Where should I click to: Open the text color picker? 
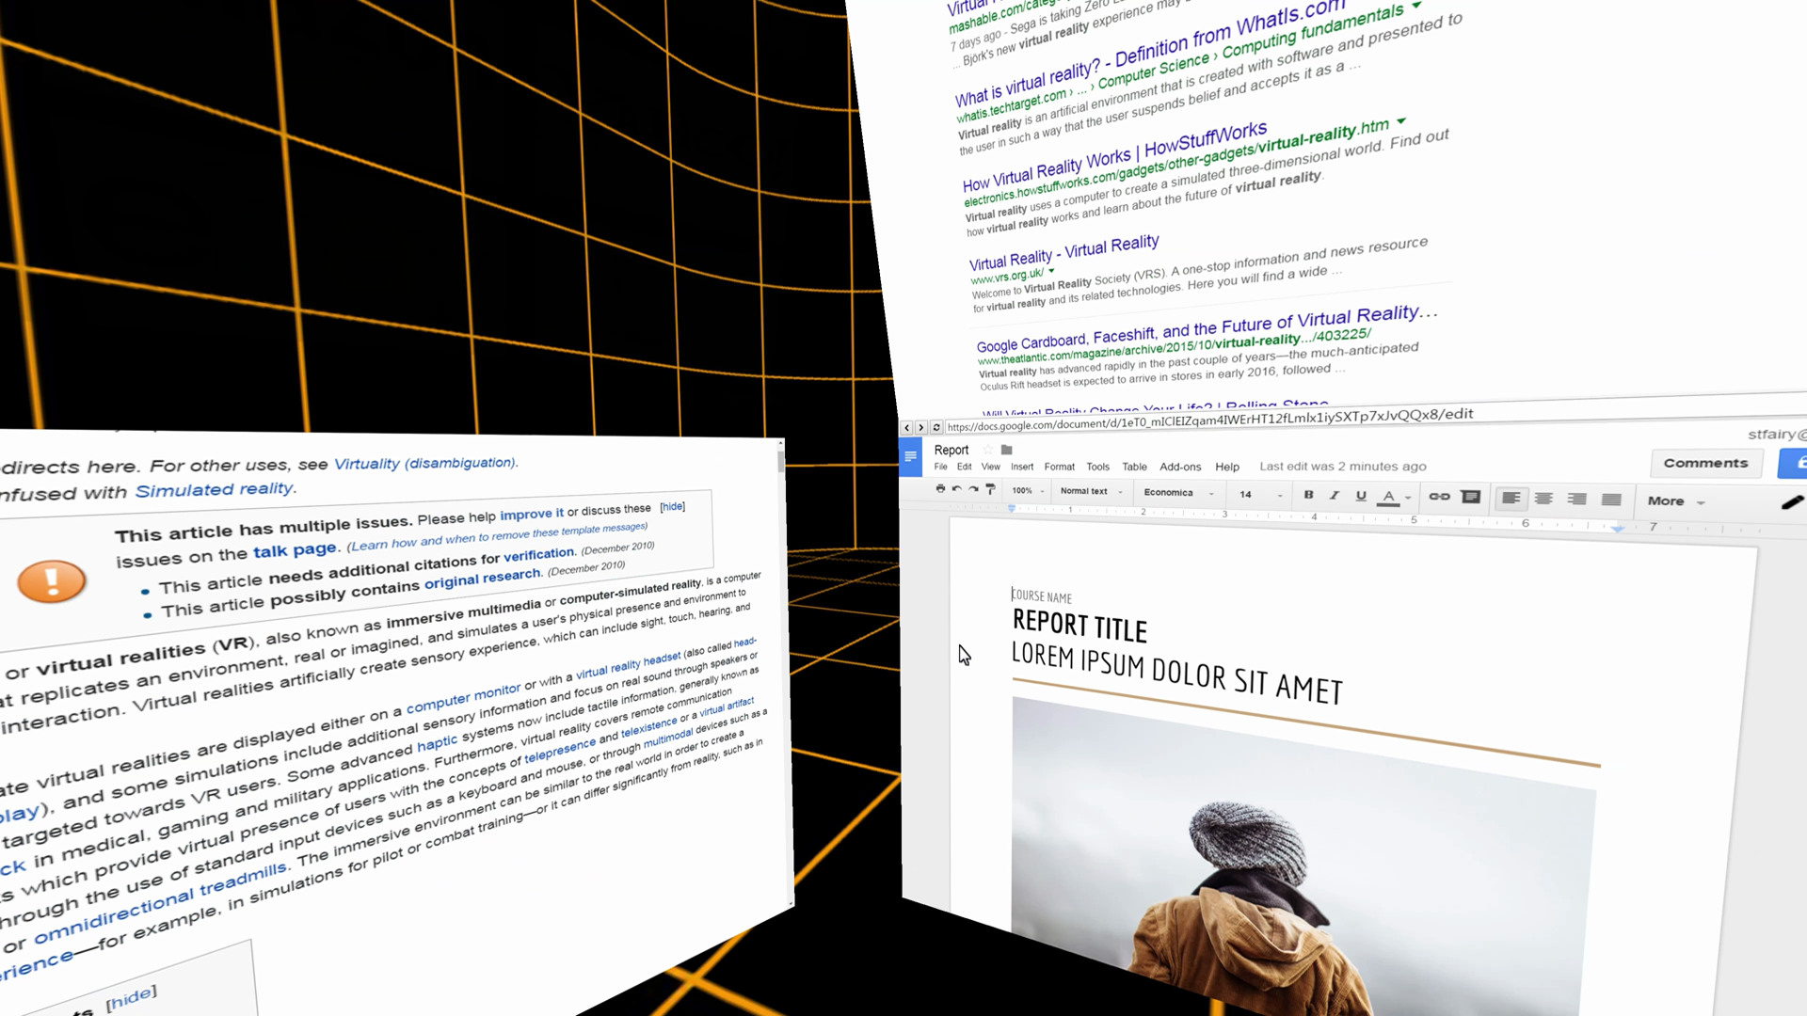tap(1388, 497)
